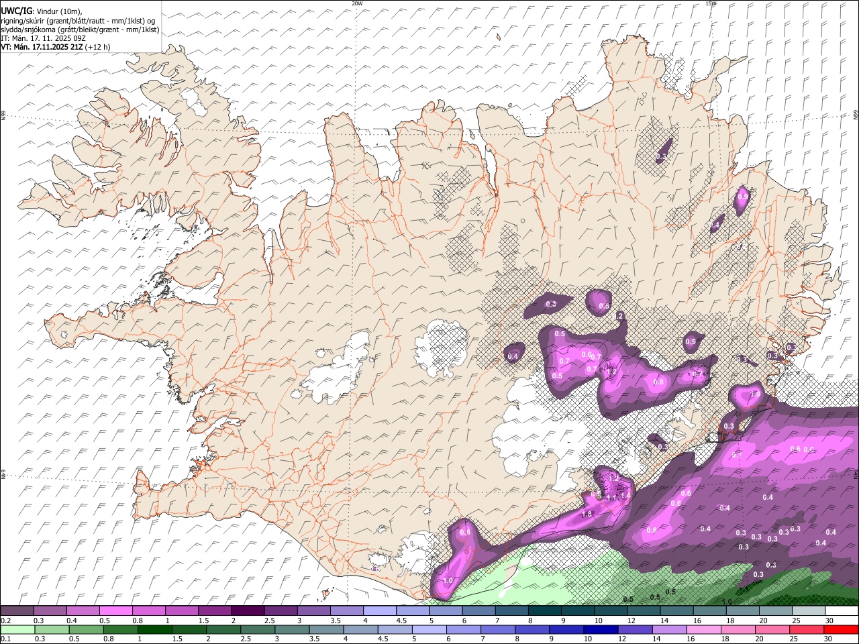The height and width of the screenshot is (644, 859).
Task: Click the 'UWC/IG: Vindur (10m)' title text
Action: [x=42, y=11]
